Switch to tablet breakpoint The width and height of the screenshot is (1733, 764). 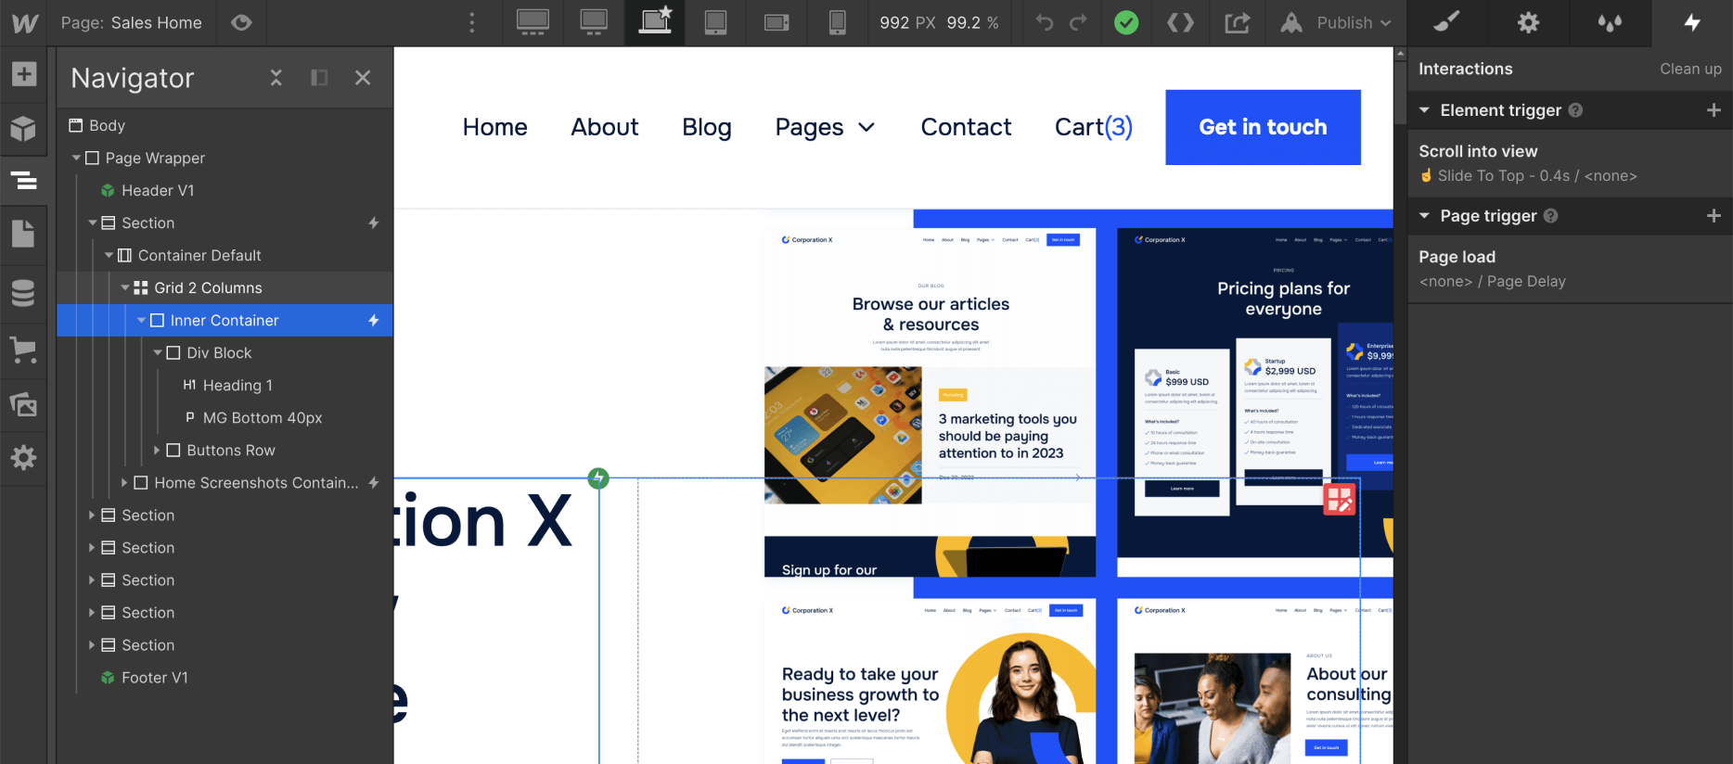[x=715, y=22]
